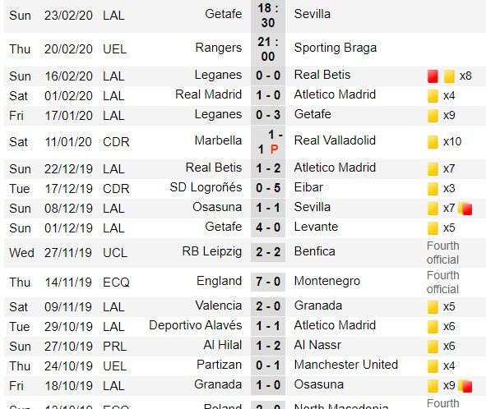Open the Rangers vs Sporting Braga 21:00 kickoff

point(268,49)
